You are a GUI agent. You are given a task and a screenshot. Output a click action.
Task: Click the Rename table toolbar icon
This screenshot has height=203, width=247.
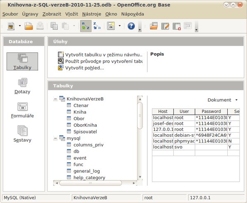click(188, 26)
